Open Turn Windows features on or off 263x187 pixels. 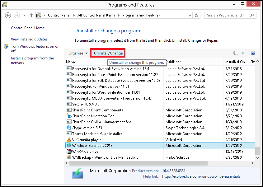(35, 49)
